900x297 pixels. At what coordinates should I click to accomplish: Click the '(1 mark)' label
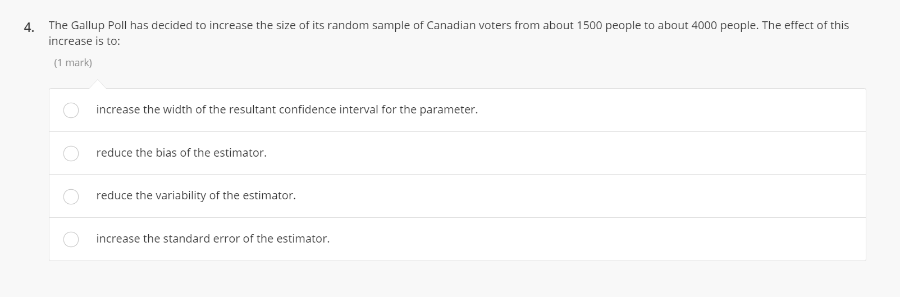[x=73, y=63]
